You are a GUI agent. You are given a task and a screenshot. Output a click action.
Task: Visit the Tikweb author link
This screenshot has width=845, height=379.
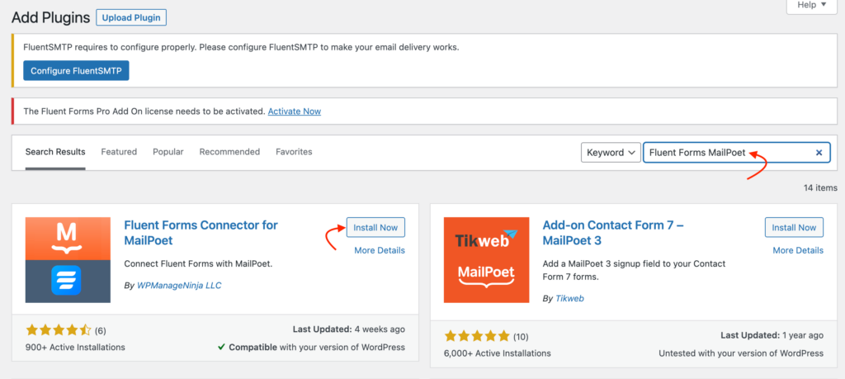click(570, 298)
